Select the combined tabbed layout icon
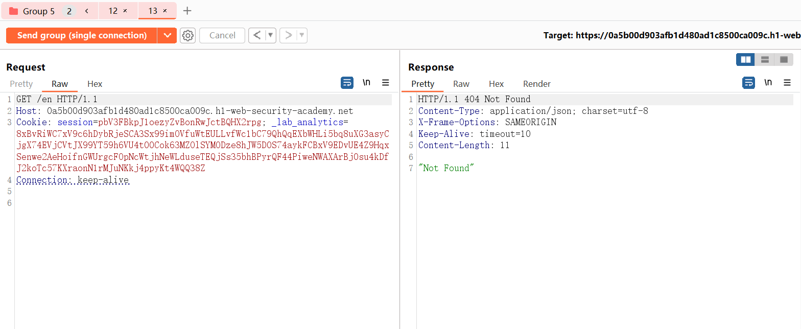The width and height of the screenshot is (801, 329). click(784, 60)
